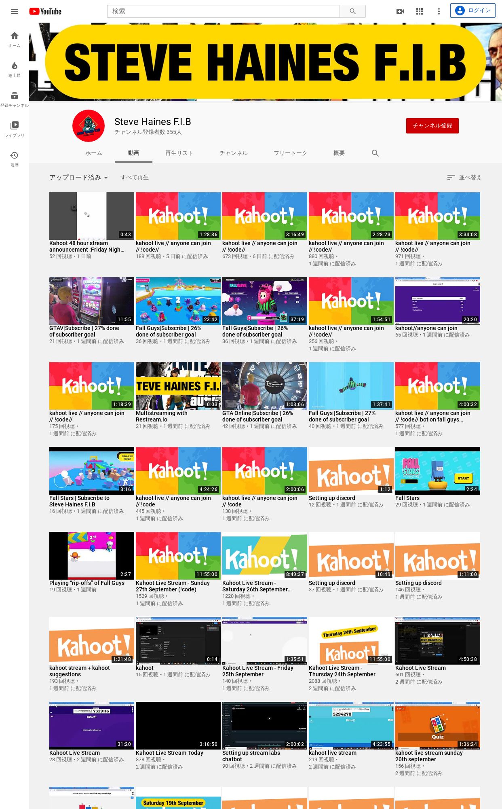Open the Fall Guys 37:19 thumbnail
The width and height of the screenshot is (502, 809).
[265, 301]
